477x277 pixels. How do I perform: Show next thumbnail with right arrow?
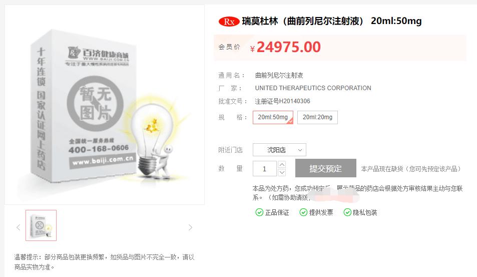pyautogui.click(x=190, y=227)
